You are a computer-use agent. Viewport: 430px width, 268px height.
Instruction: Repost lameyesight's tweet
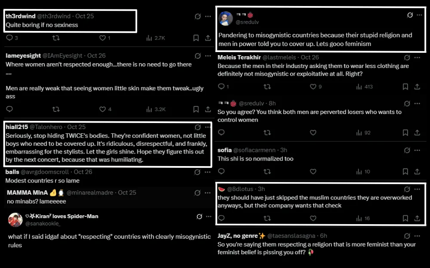pyautogui.click(x=55, y=109)
